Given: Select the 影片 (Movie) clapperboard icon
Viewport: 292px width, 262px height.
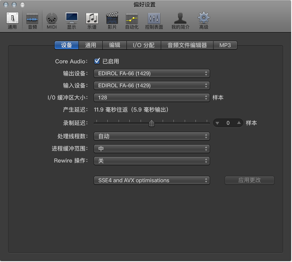Looking at the screenshot, I should (x=112, y=19).
